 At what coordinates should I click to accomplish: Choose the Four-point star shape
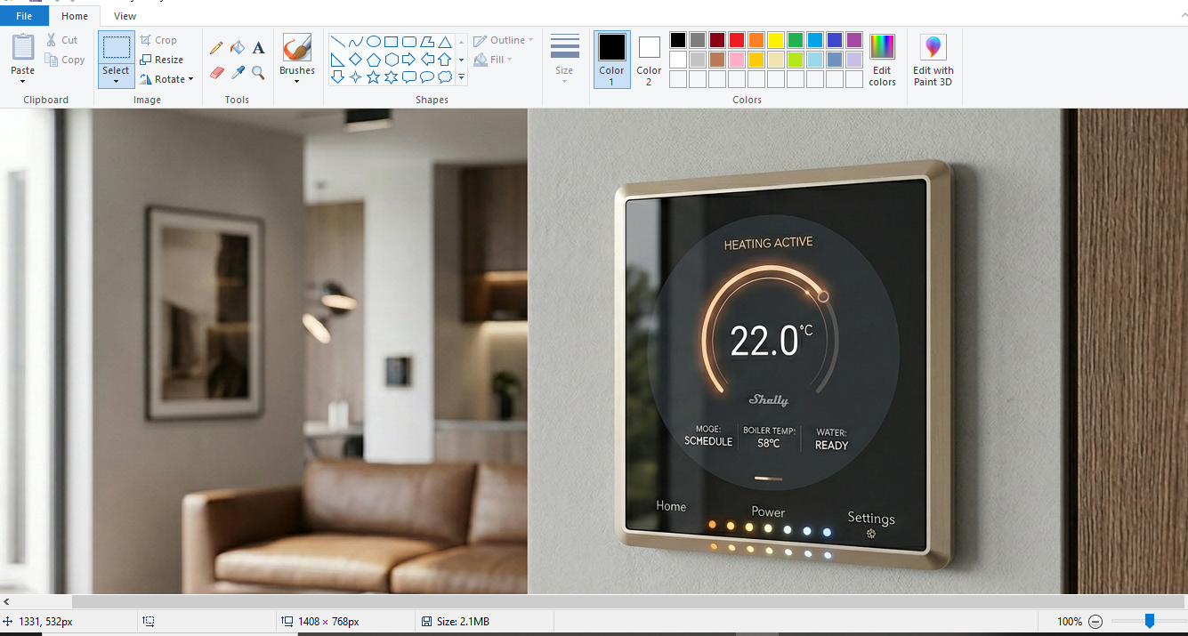point(356,77)
